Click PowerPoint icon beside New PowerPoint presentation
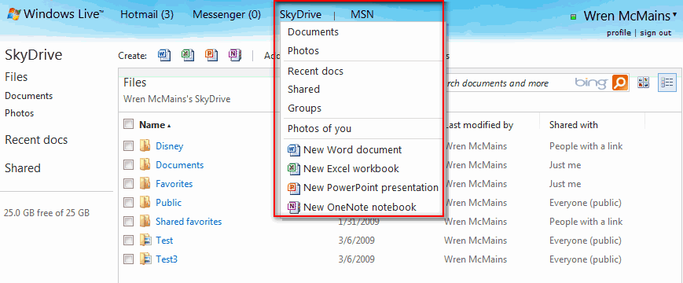Viewport: 683px width, 283px height. [x=294, y=188]
